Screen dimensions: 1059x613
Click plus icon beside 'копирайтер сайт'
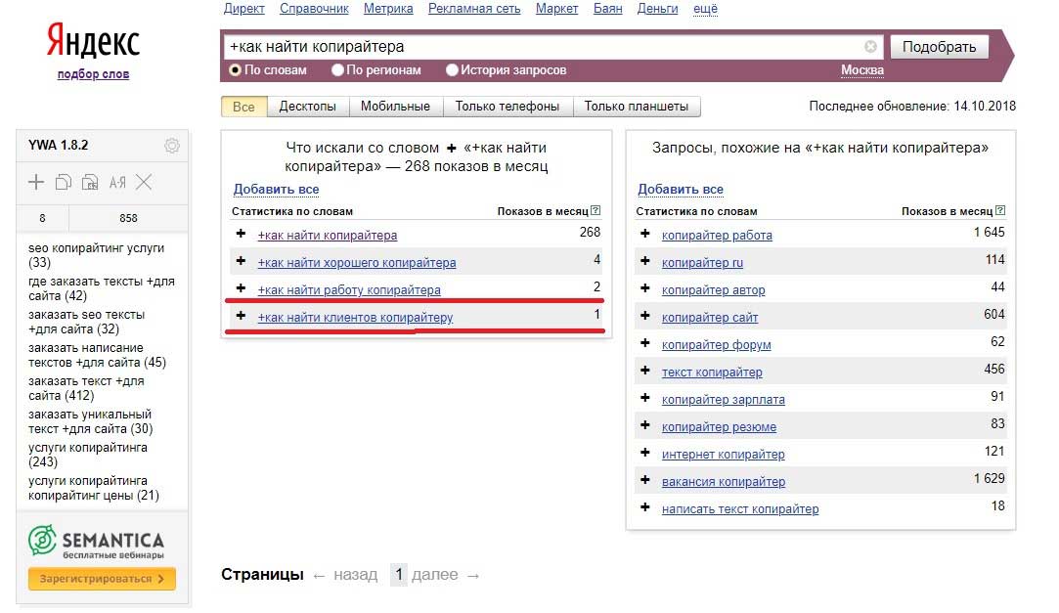click(x=645, y=315)
